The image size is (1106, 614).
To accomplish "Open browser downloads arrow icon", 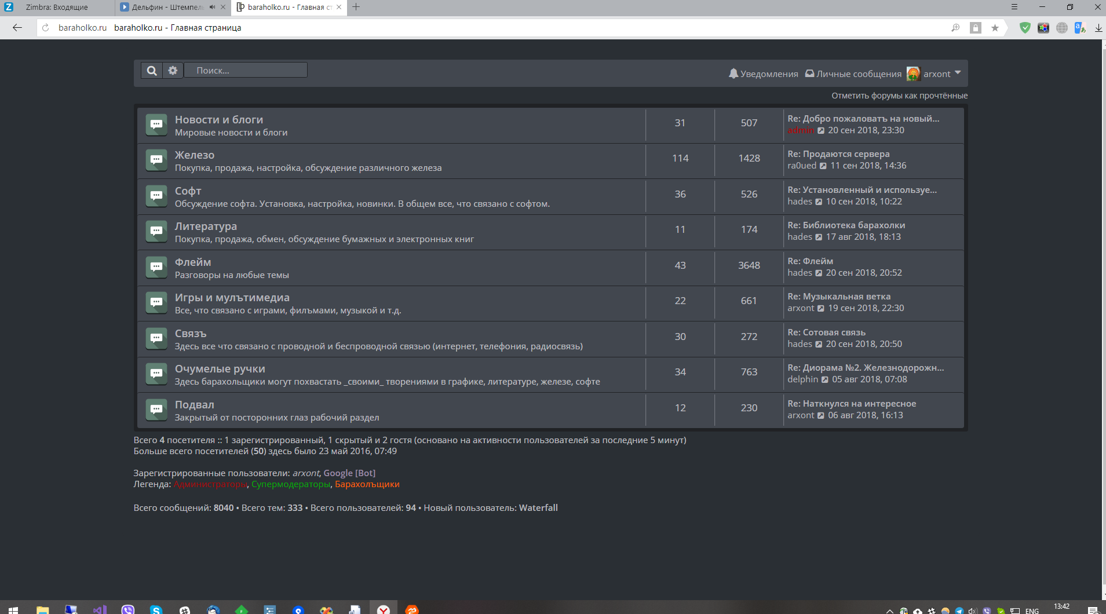I will pyautogui.click(x=1098, y=28).
